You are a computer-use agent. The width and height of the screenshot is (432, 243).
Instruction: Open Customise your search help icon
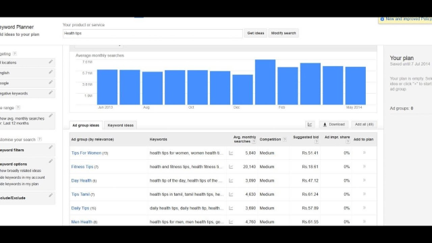(40, 139)
